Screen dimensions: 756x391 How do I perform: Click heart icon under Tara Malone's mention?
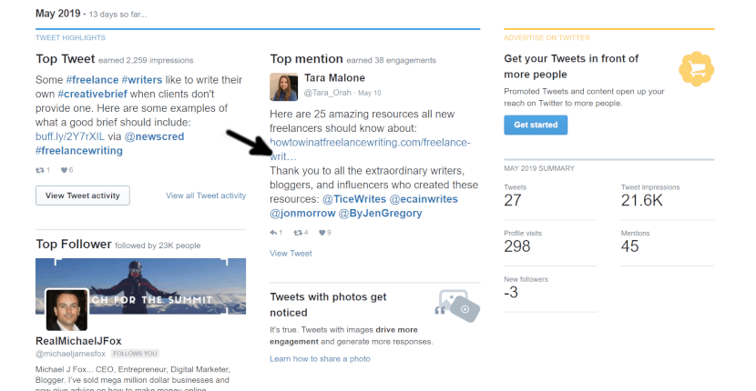[322, 233]
